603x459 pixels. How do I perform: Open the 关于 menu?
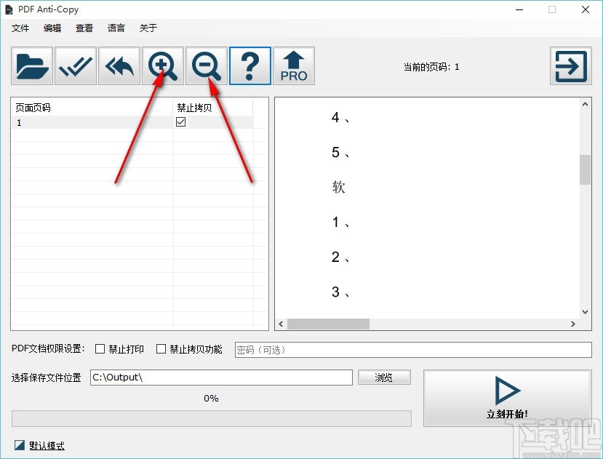pyautogui.click(x=148, y=28)
